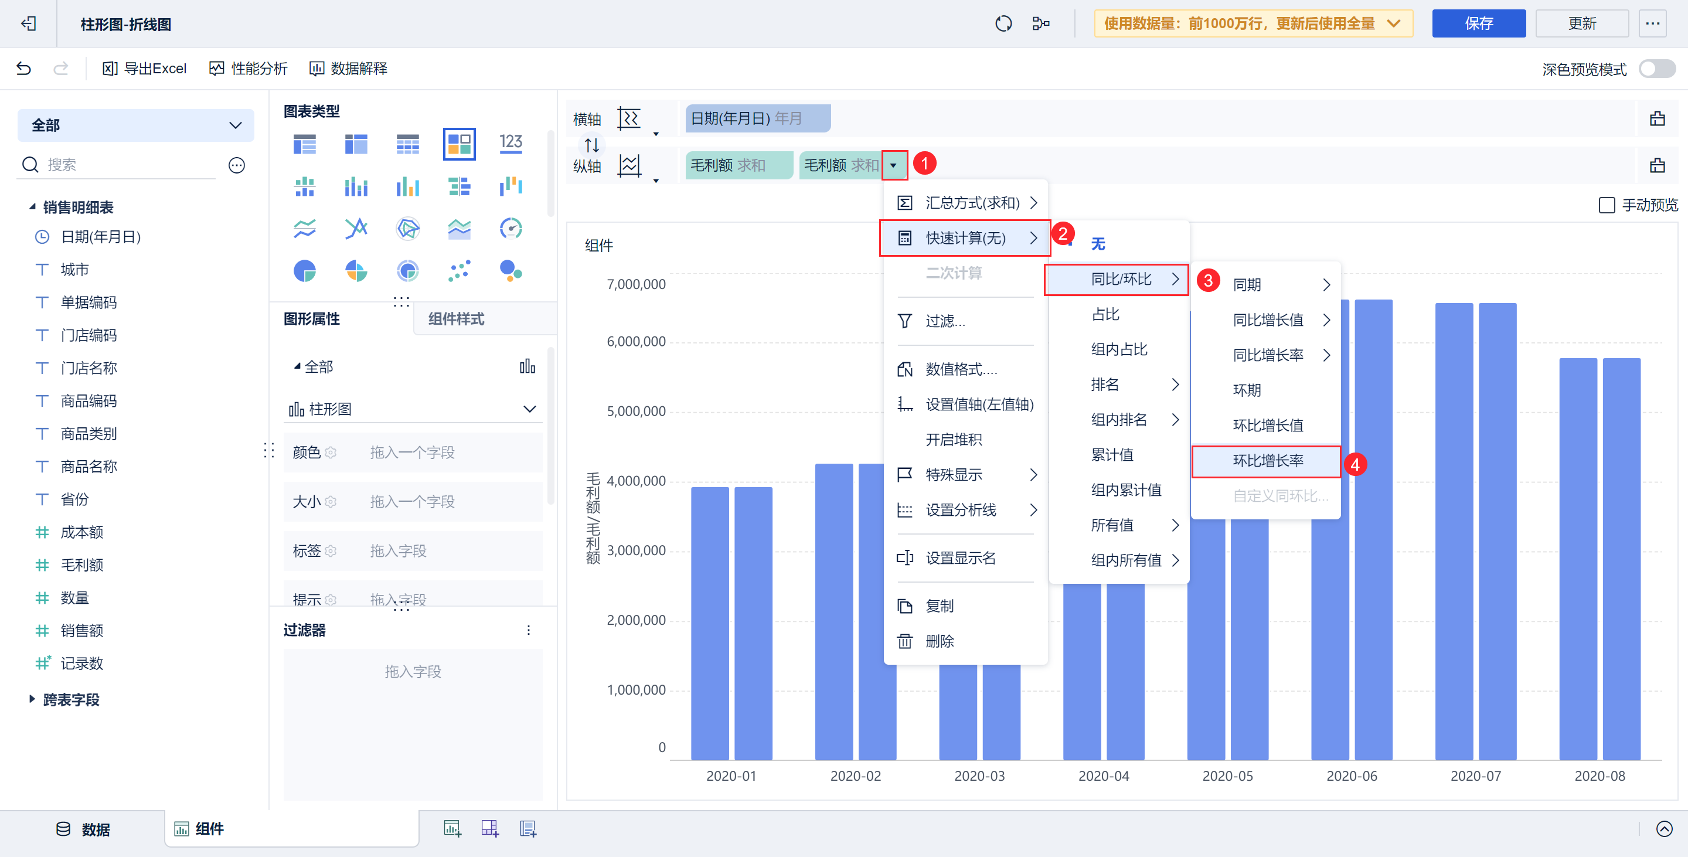Select the gauge chart type icon
This screenshot has height=857, width=1688.
pos(511,228)
